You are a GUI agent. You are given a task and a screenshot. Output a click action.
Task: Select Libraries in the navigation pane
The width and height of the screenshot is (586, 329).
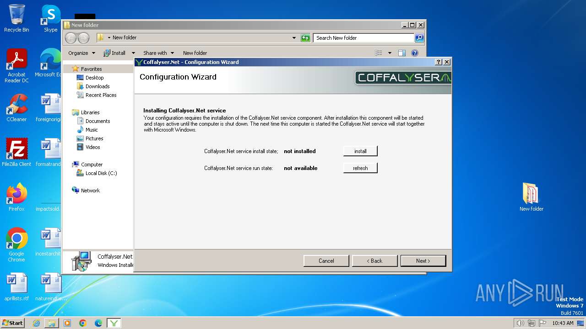(x=90, y=112)
